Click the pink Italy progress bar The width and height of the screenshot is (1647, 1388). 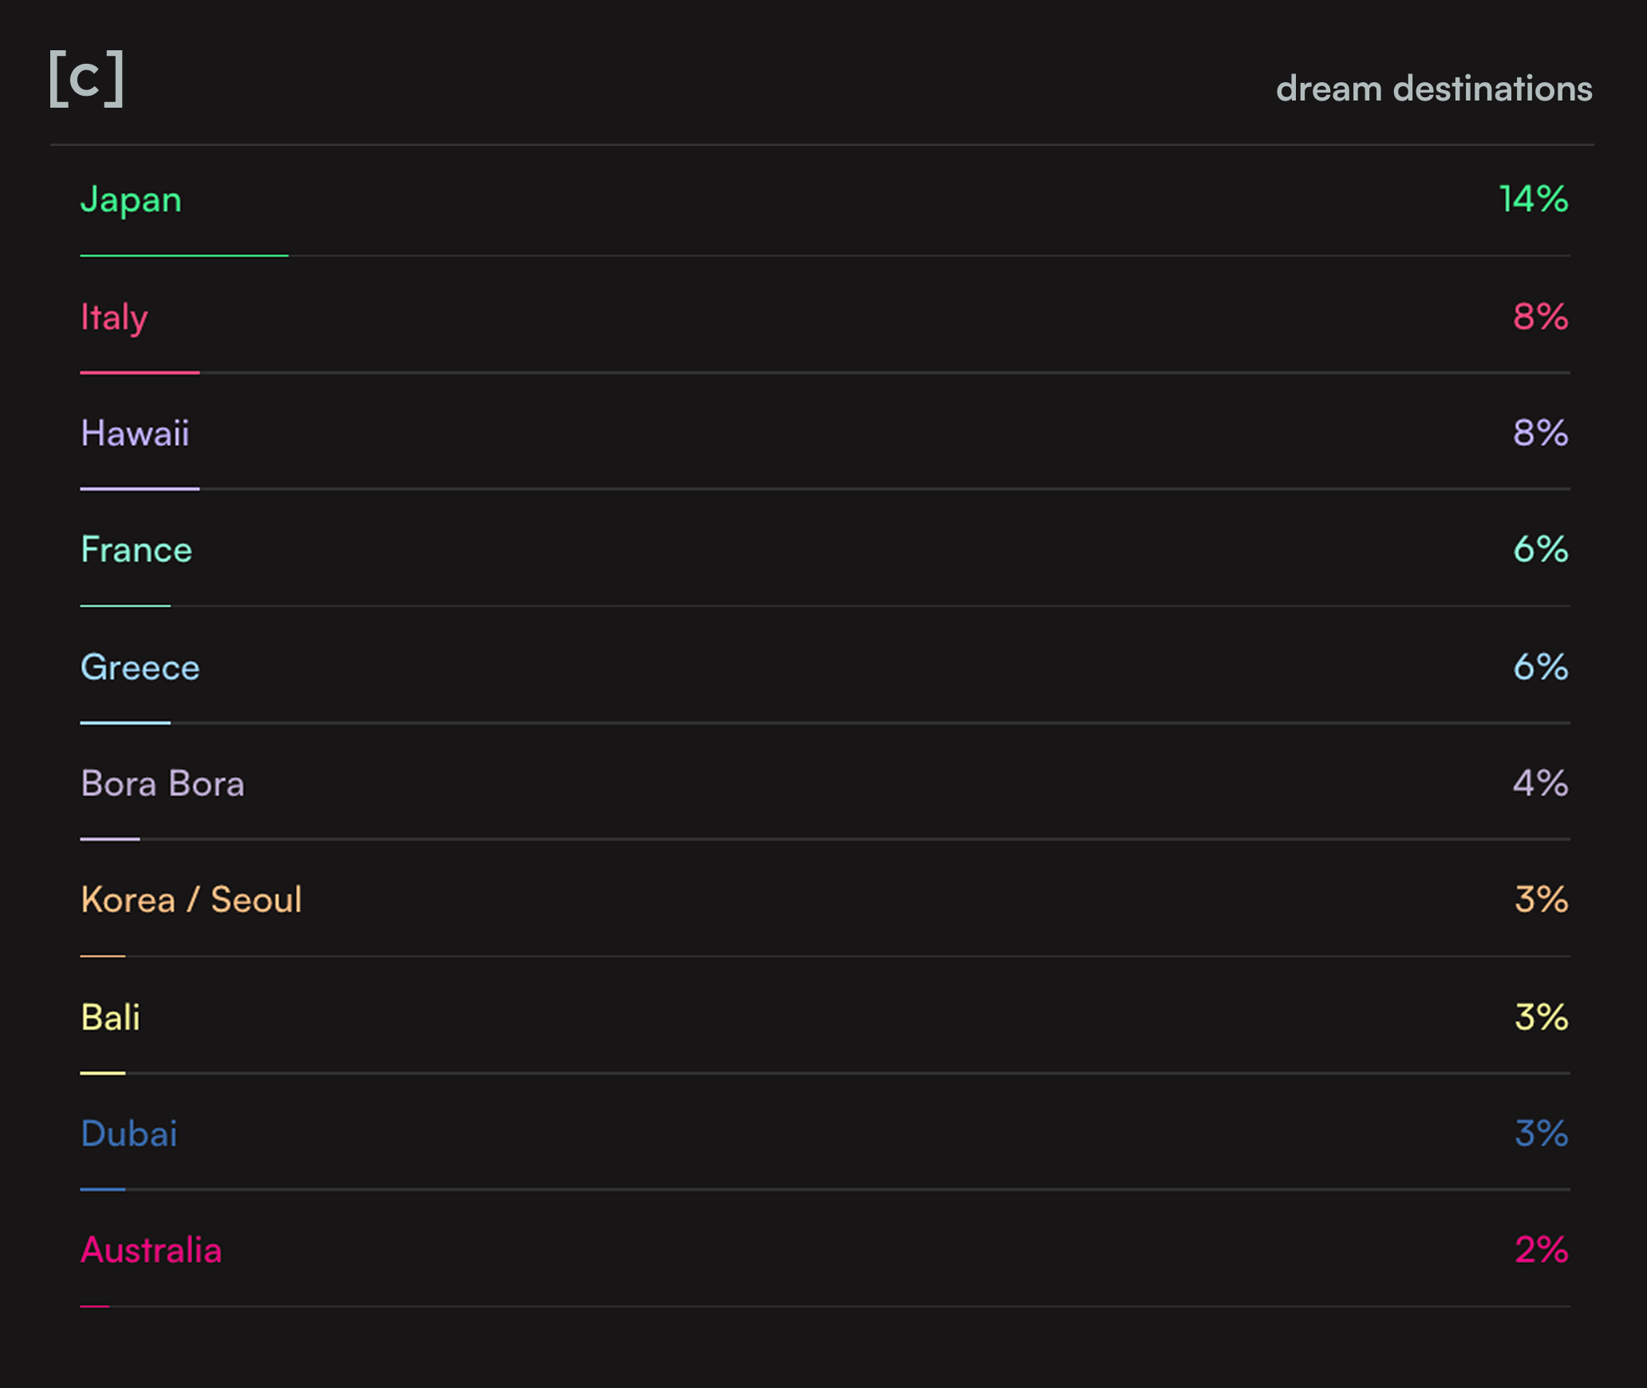[x=140, y=373]
